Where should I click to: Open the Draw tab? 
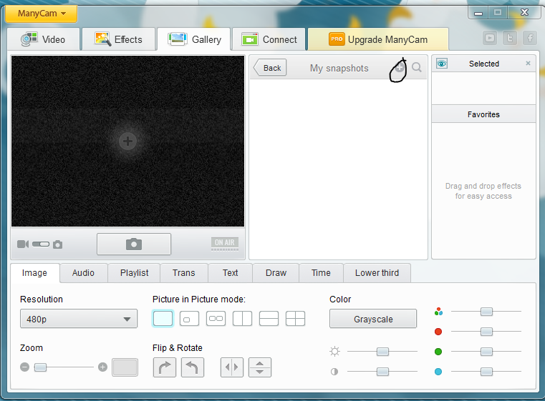[x=276, y=273]
